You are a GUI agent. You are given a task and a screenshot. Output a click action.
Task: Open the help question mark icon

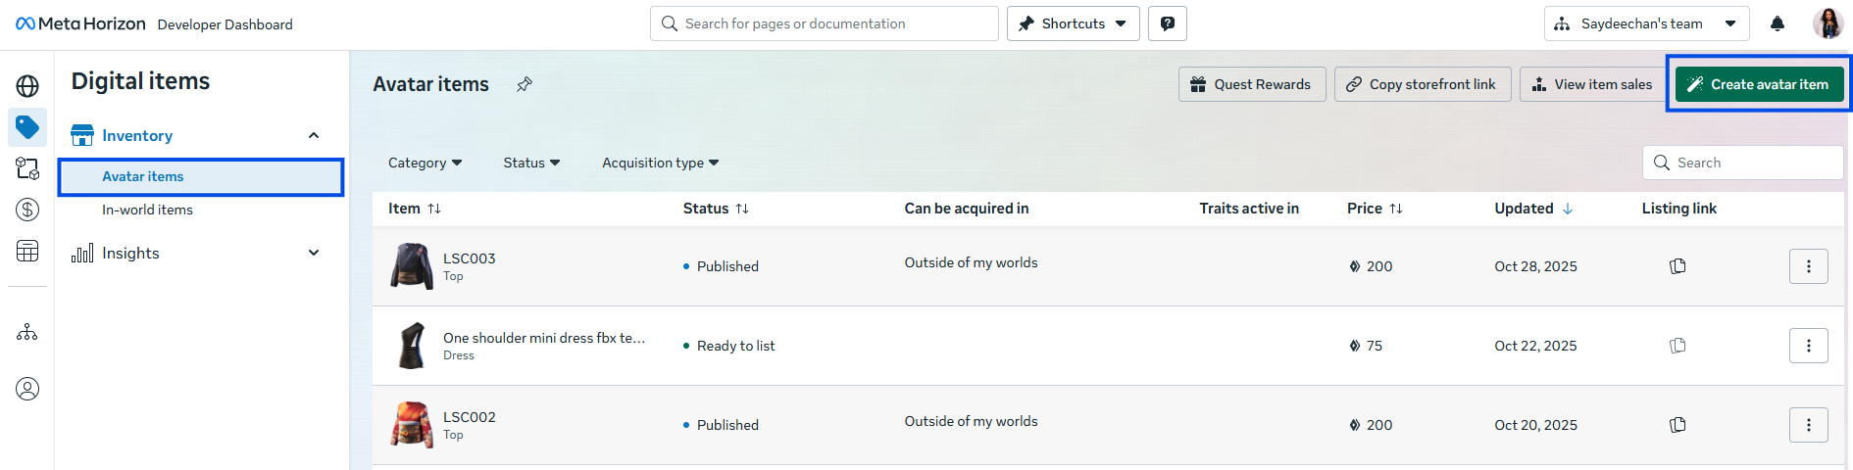point(1167,23)
